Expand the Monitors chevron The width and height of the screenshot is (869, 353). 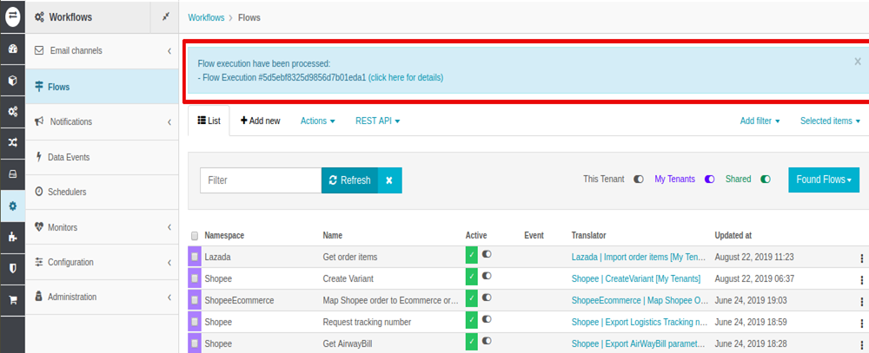(x=169, y=227)
